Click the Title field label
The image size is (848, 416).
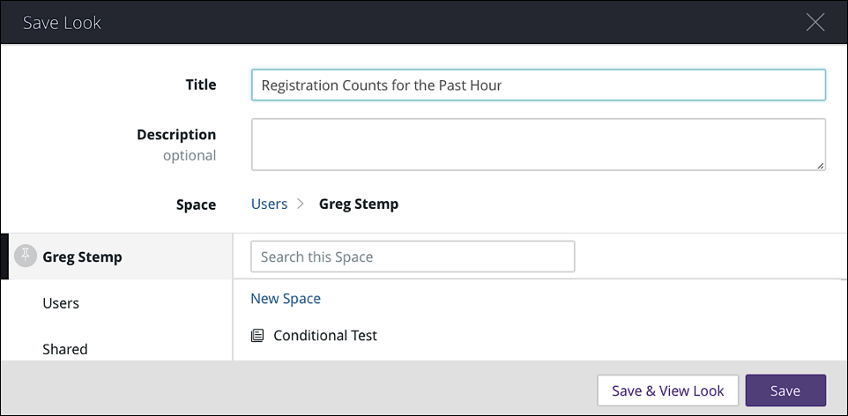coord(200,85)
